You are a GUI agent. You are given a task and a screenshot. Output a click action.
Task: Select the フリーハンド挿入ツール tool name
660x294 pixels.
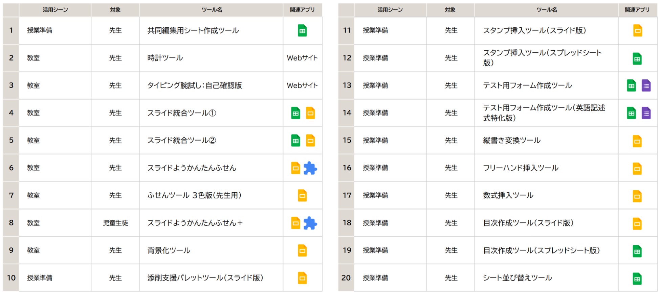coord(521,168)
